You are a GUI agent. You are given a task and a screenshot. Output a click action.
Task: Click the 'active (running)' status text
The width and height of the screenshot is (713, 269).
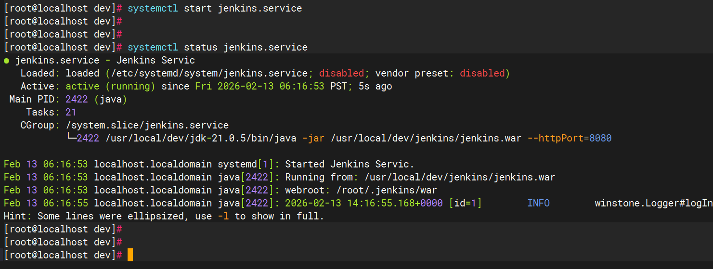pyautogui.click(x=110, y=86)
